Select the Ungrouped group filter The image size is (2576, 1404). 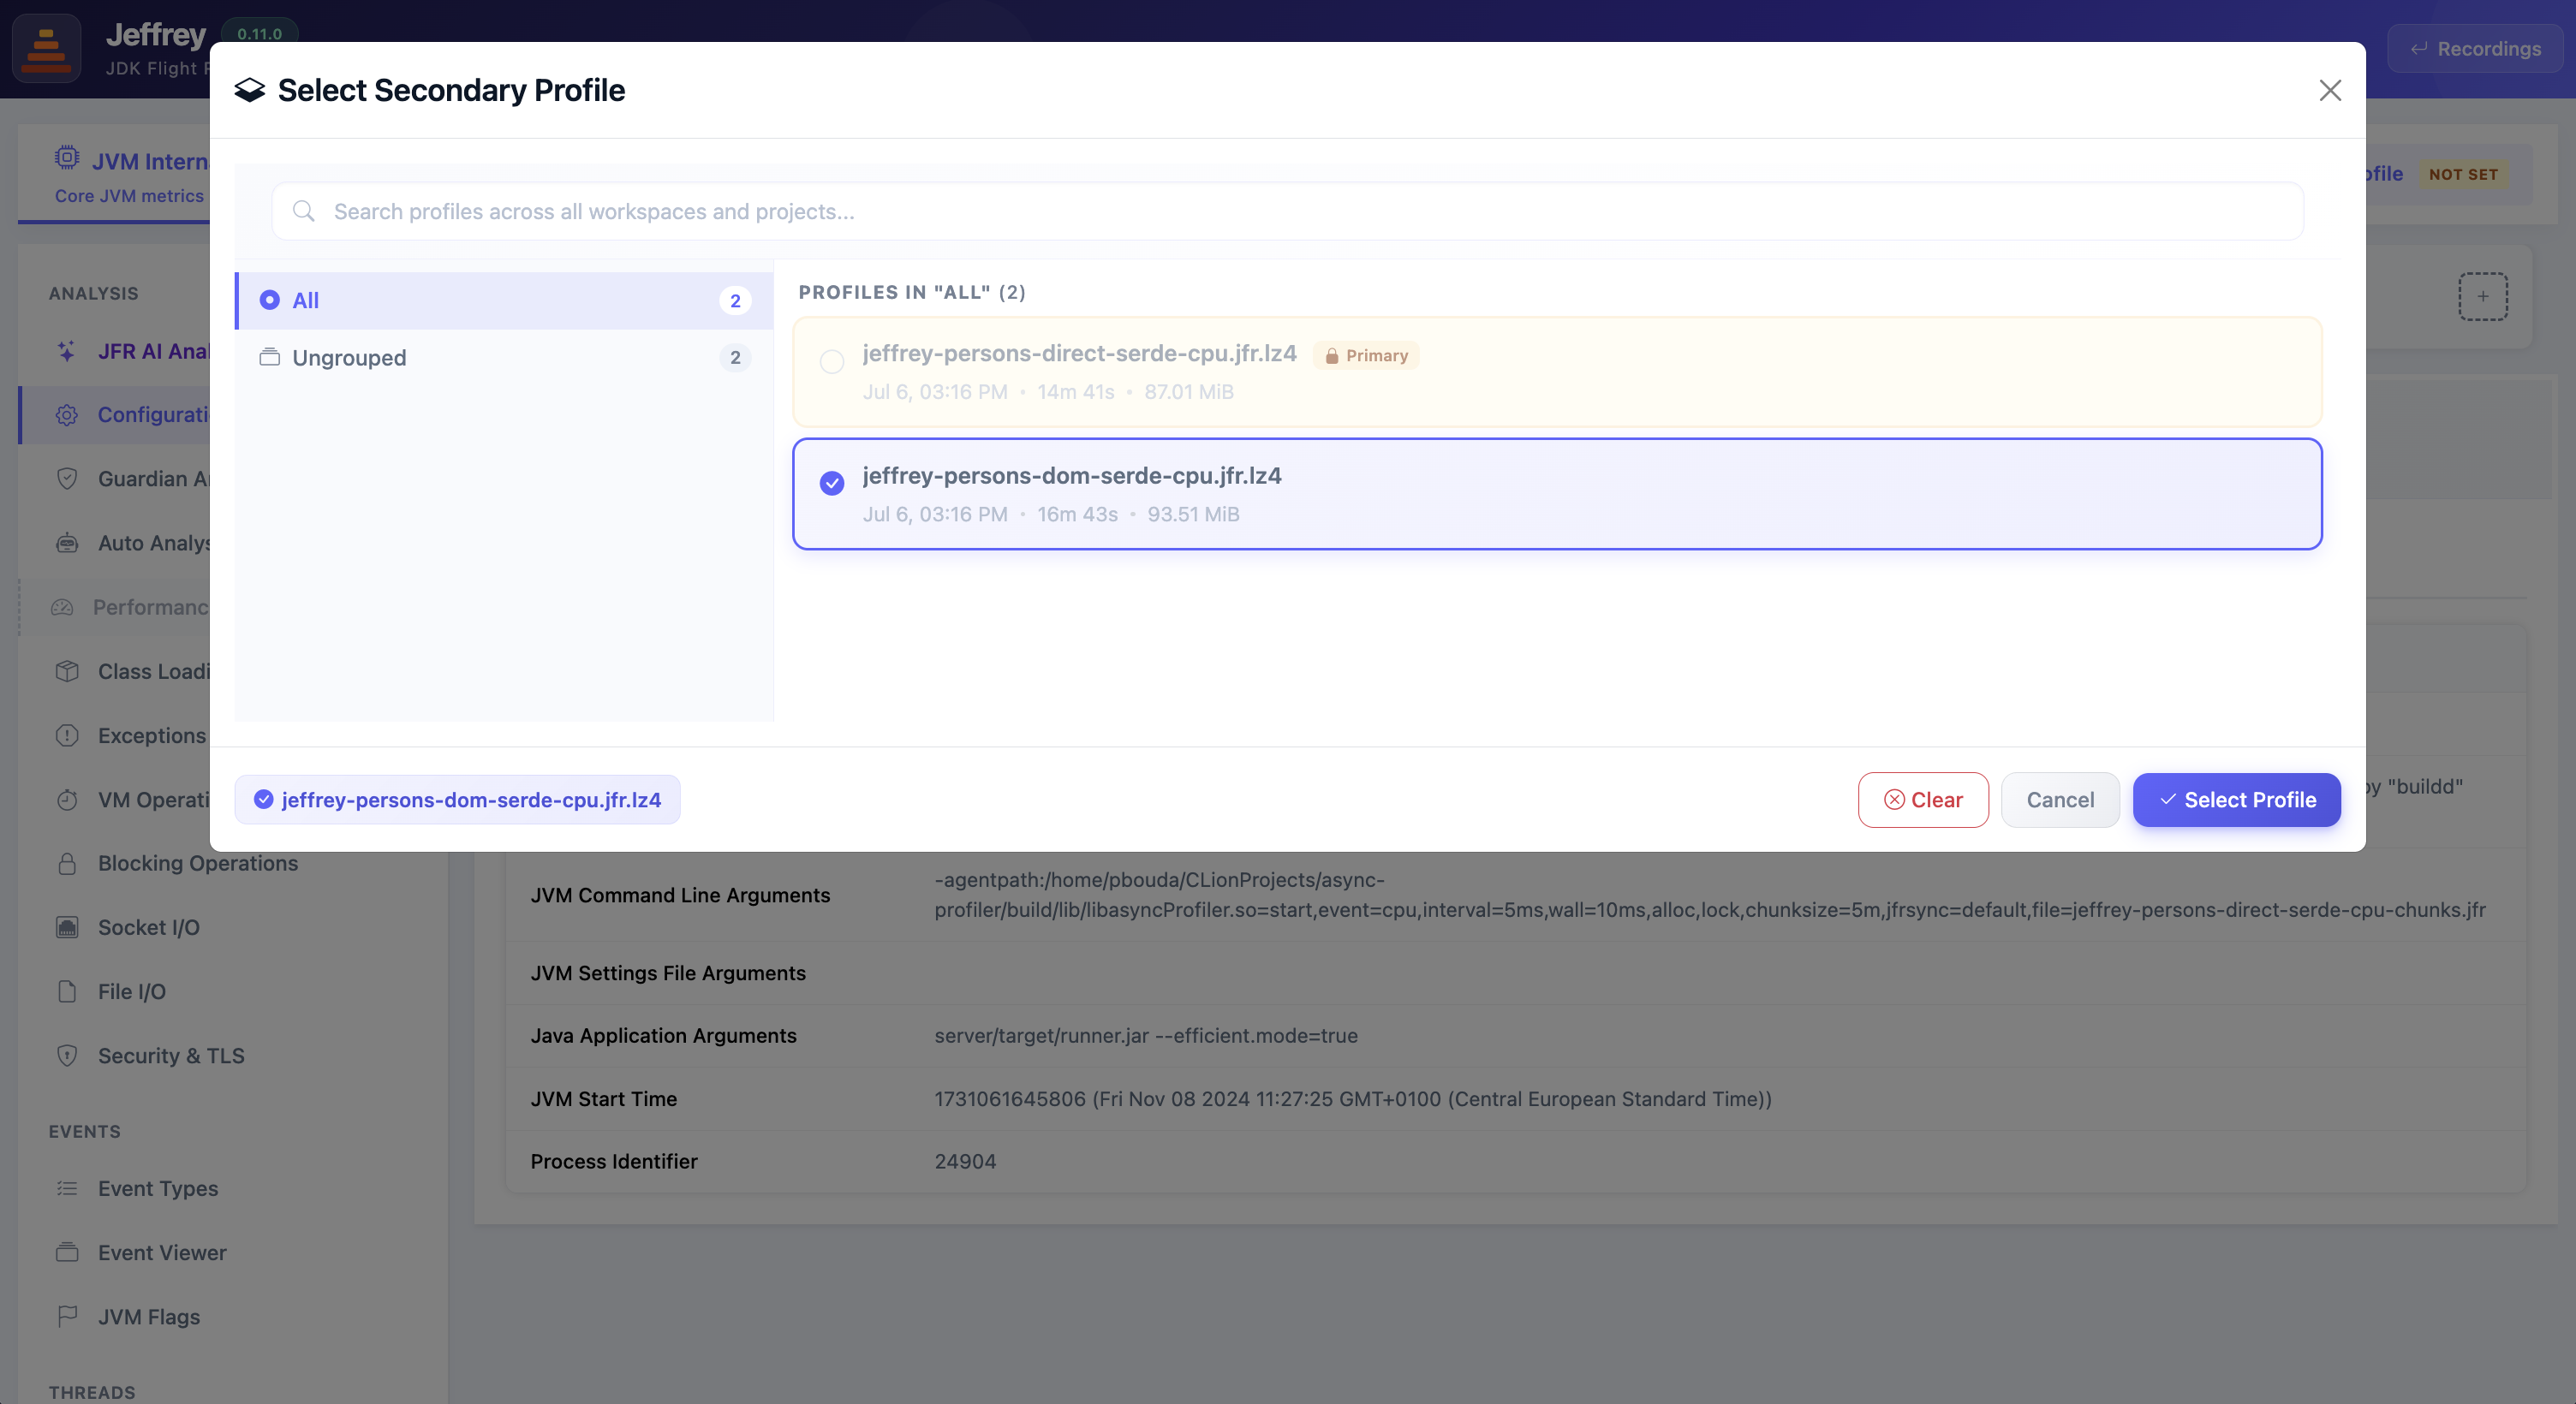click(x=505, y=357)
